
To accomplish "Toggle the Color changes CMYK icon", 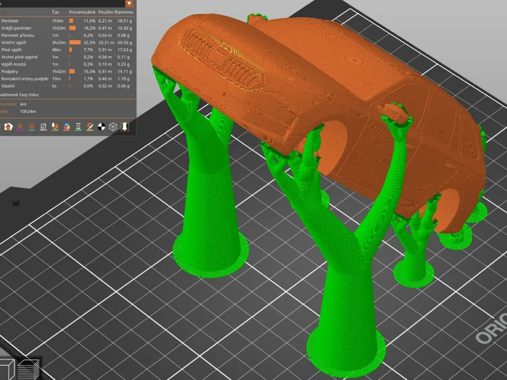I will [66, 126].
